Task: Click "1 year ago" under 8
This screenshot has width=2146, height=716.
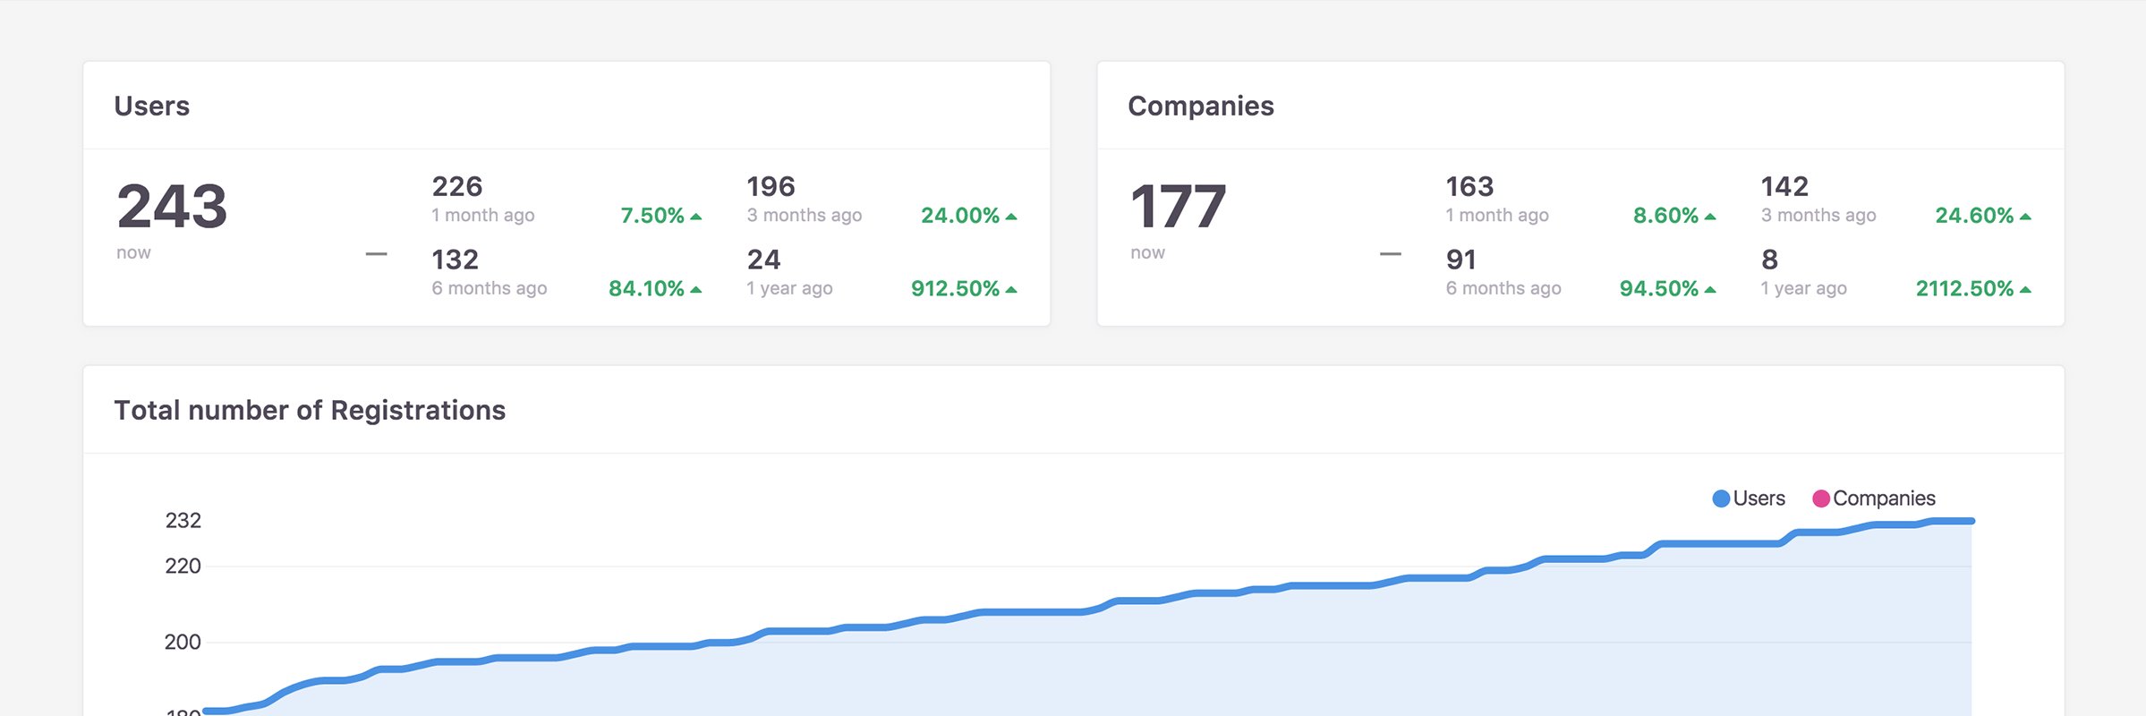Action: [x=1804, y=289]
